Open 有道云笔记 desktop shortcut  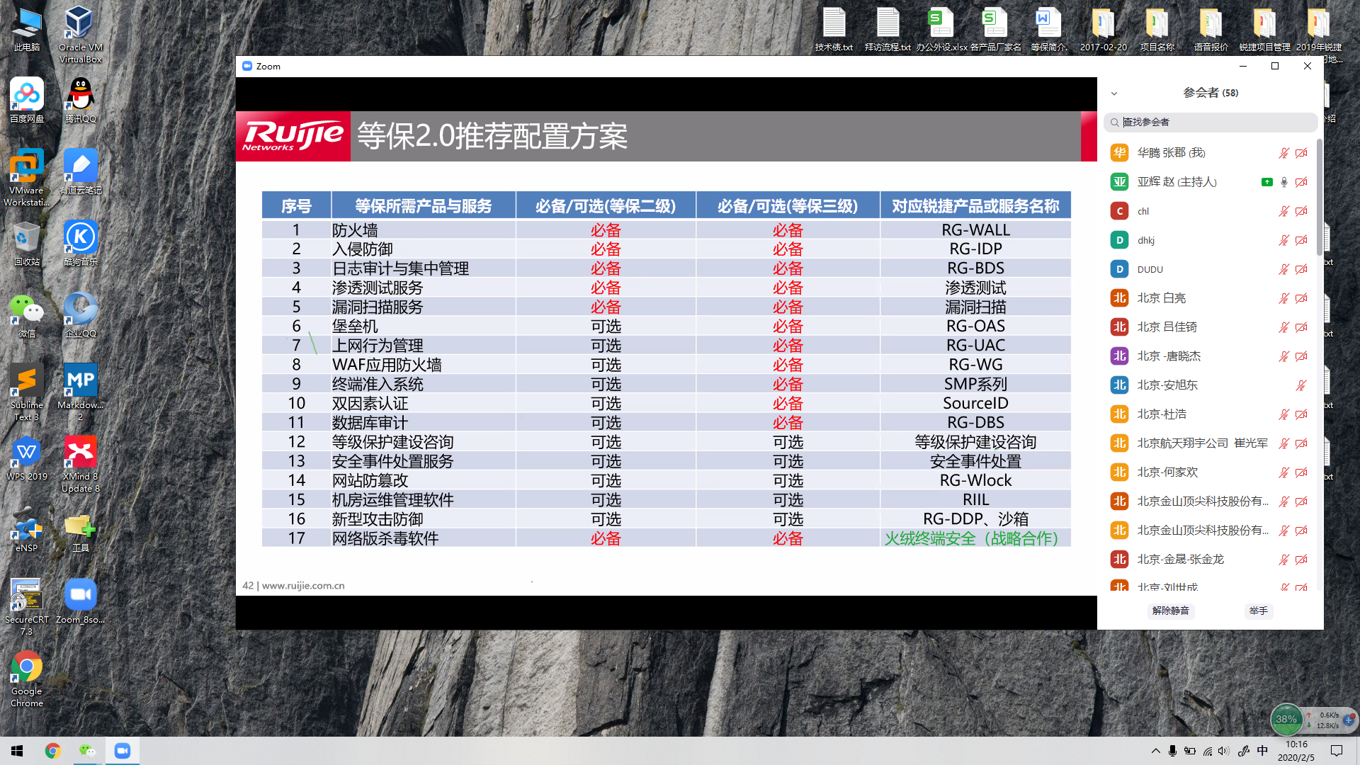click(x=81, y=171)
